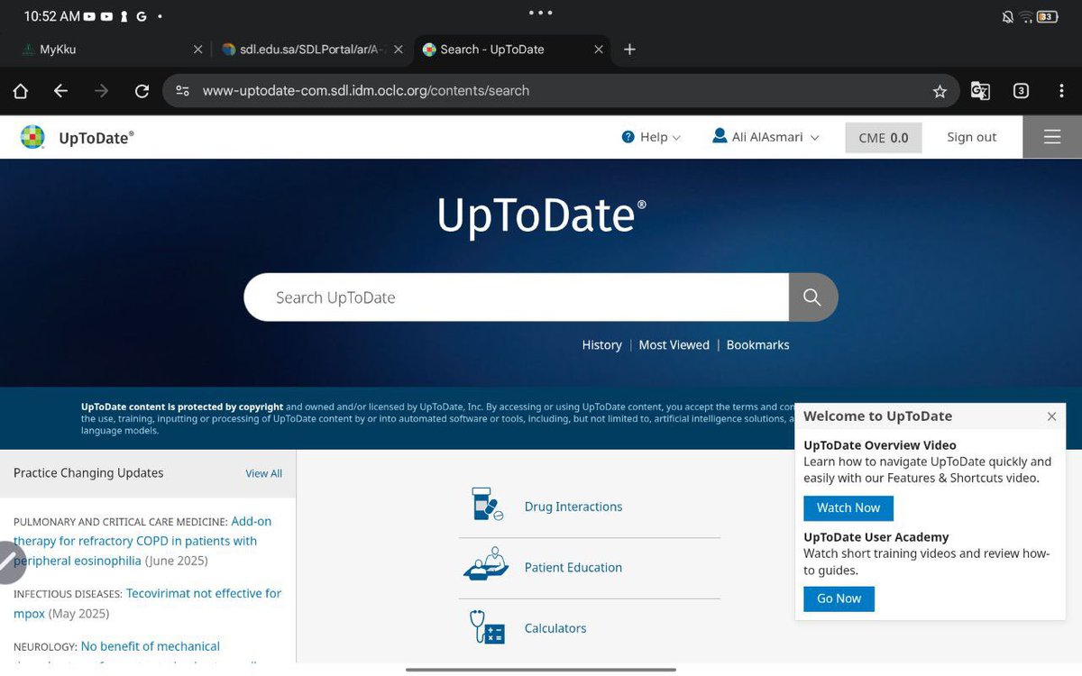Click the Patient Education icon
Image resolution: width=1082 pixels, height=676 pixels.
click(486, 564)
